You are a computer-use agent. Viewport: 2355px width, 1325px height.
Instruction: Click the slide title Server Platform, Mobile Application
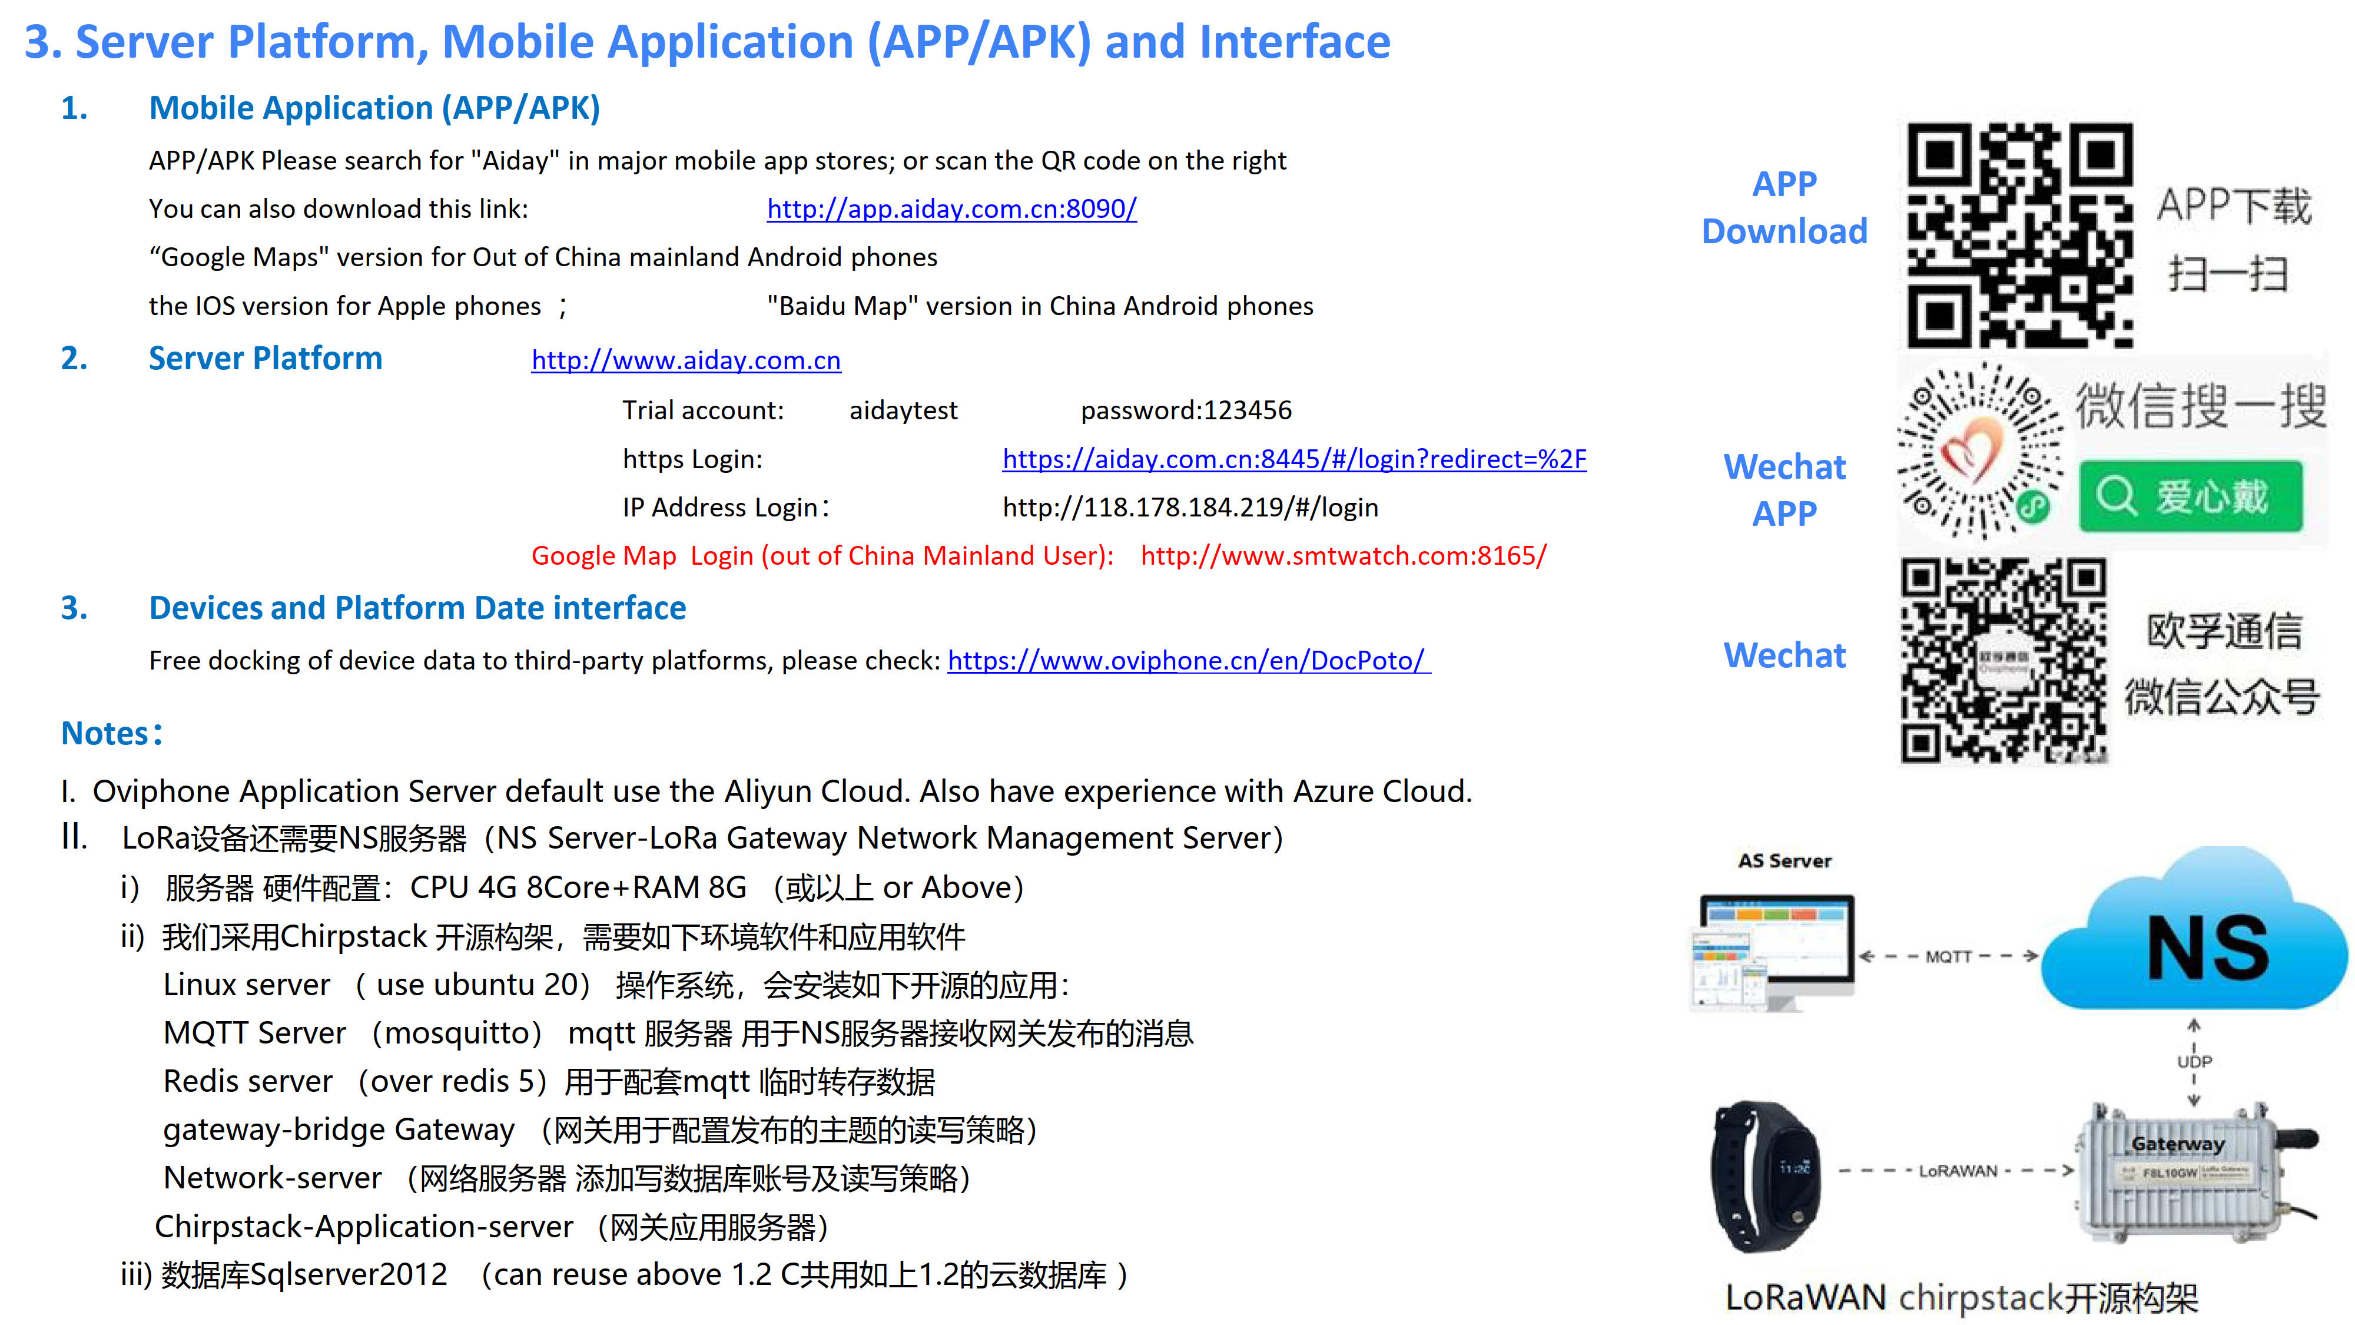(x=706, y=42)
